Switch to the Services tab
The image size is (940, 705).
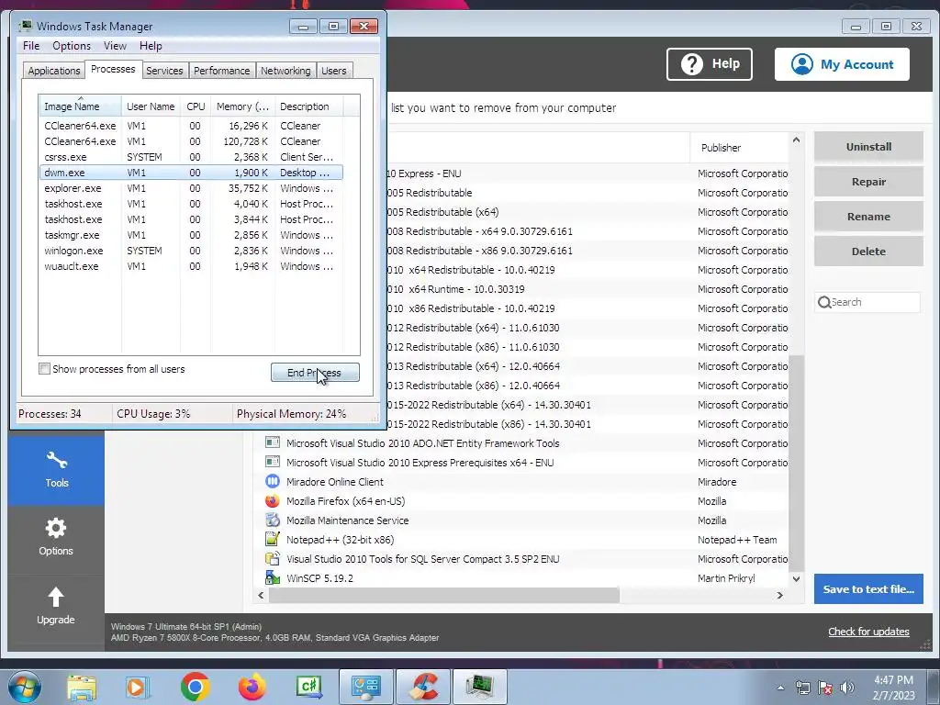pyautogui.click(x=164, y=71)
